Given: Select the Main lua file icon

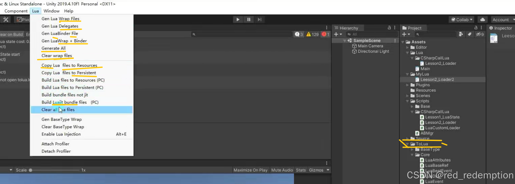Looking at the screenshot, I should [417, 69].
